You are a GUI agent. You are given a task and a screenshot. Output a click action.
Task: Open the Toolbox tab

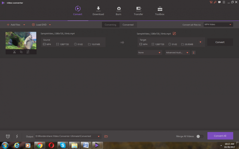[160, 11]
